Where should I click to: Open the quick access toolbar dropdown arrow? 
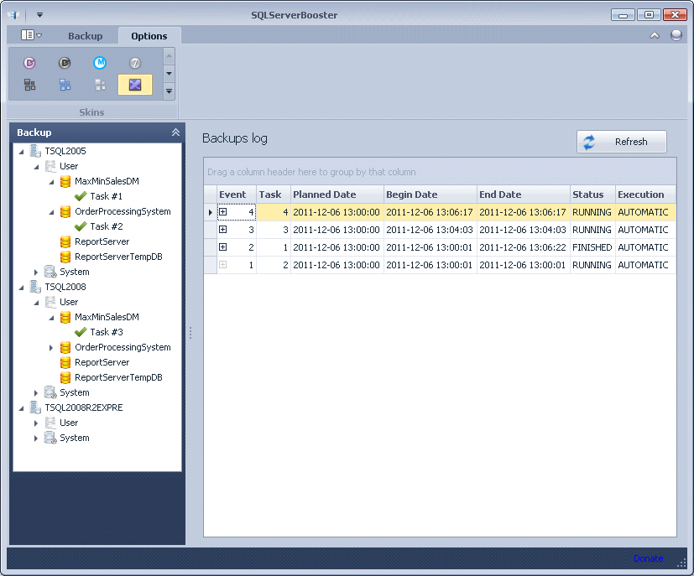(39, 15)
